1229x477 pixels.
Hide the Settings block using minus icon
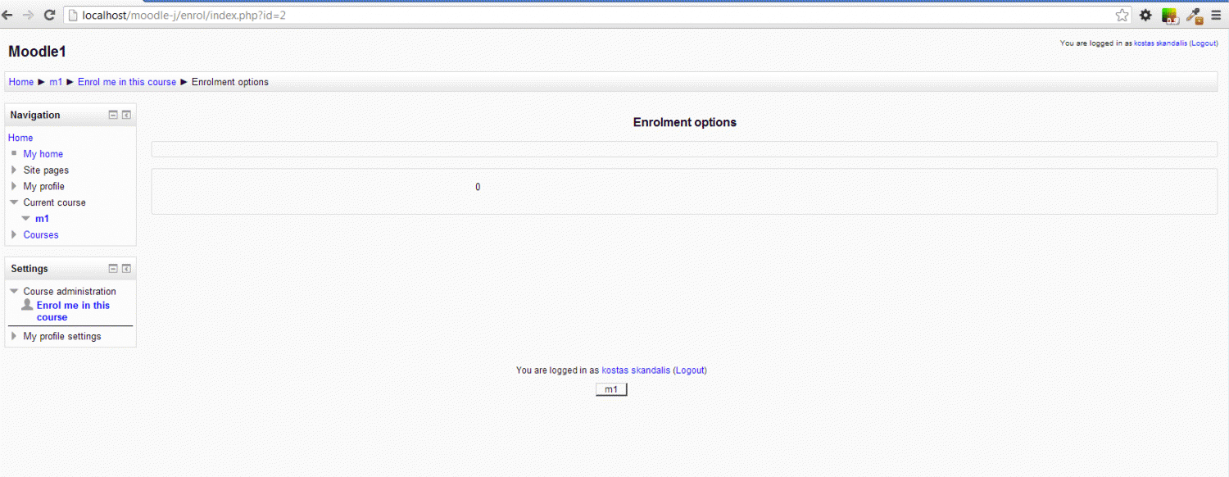click(x=113, y=269)
